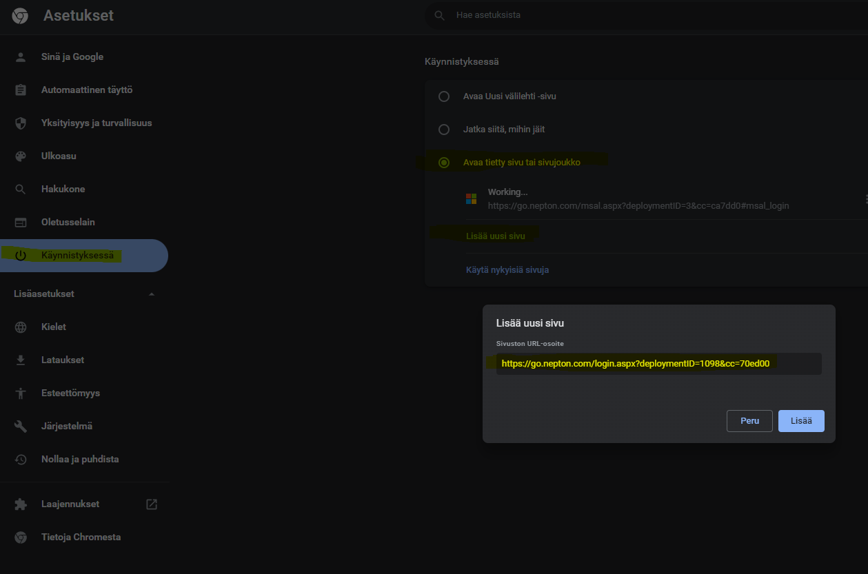
Task: Select the Yksityisyys ja turvallisuus shield icon
Action: [21, 123]
